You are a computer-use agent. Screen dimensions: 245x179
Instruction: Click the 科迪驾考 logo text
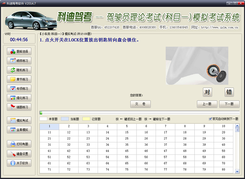tap(75, 17)
